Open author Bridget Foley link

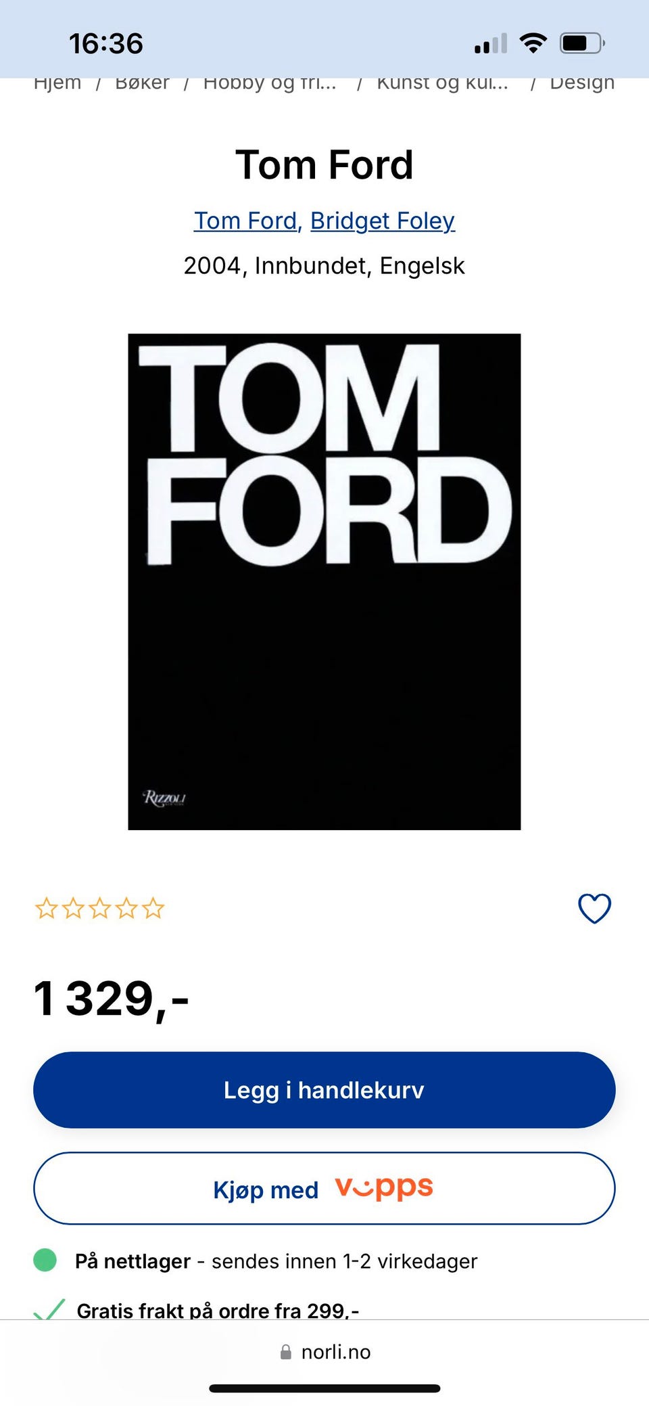point(383,221)
